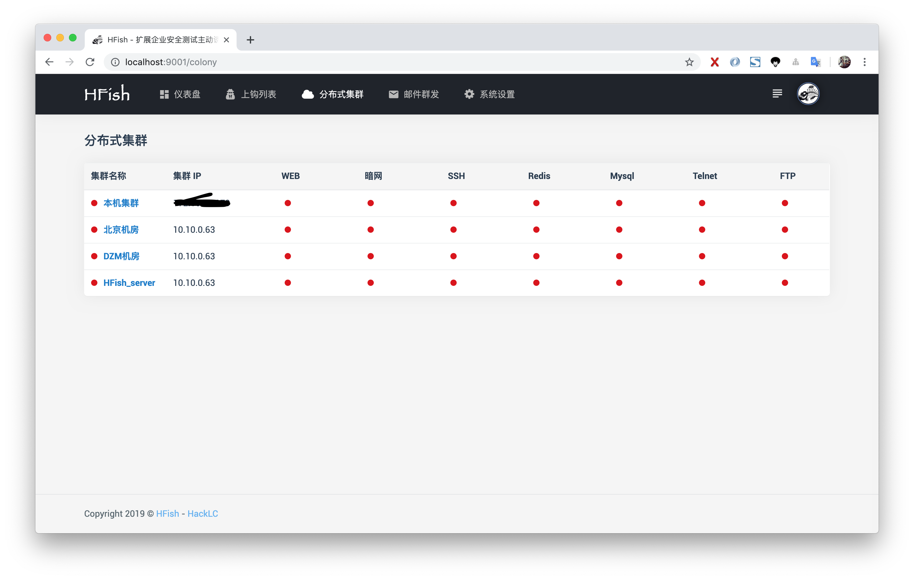
Task: Click the 分布式集群 cloud icon
Action: click(307, 94)
